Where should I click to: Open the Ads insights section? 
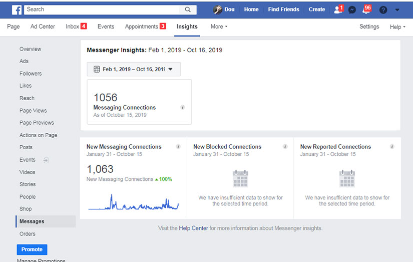point(24,61)
